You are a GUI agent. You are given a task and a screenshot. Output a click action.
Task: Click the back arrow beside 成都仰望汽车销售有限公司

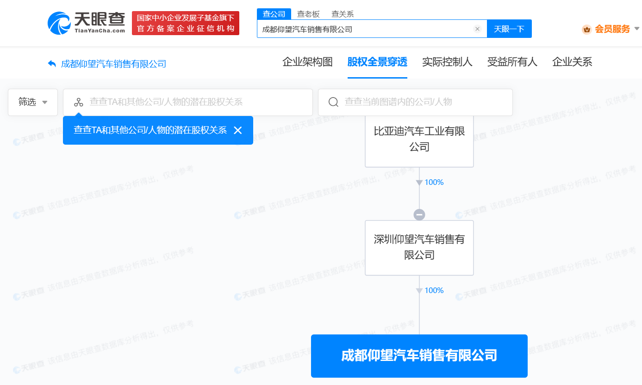pos(52,64)
